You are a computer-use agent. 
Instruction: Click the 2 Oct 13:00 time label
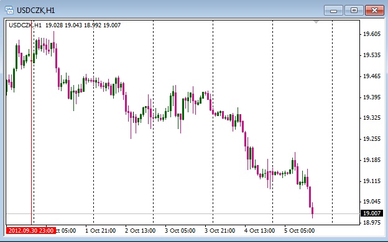coord(141,231)
